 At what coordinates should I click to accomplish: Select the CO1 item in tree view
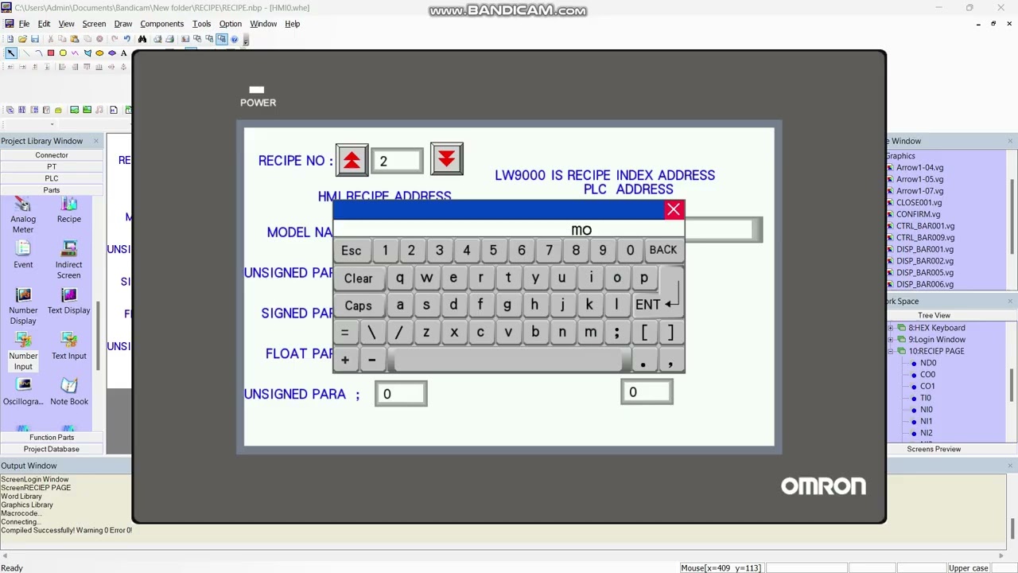tap(927, 386)
